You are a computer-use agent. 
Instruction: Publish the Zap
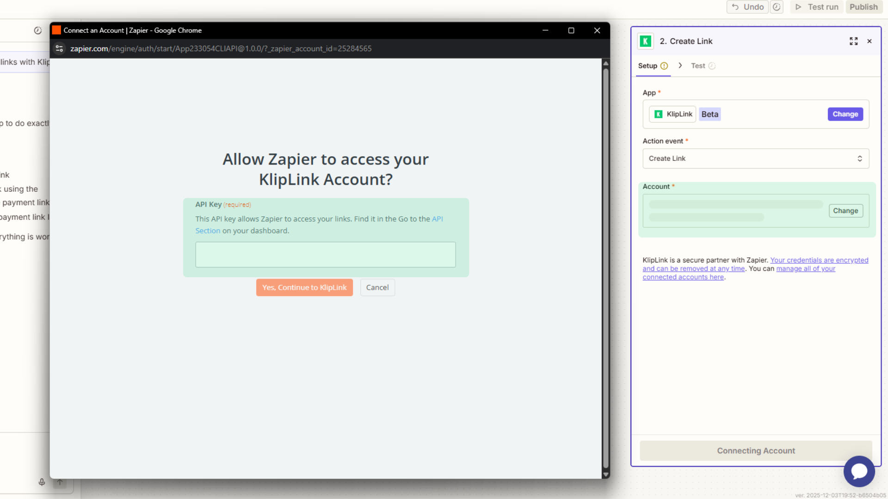863,7
